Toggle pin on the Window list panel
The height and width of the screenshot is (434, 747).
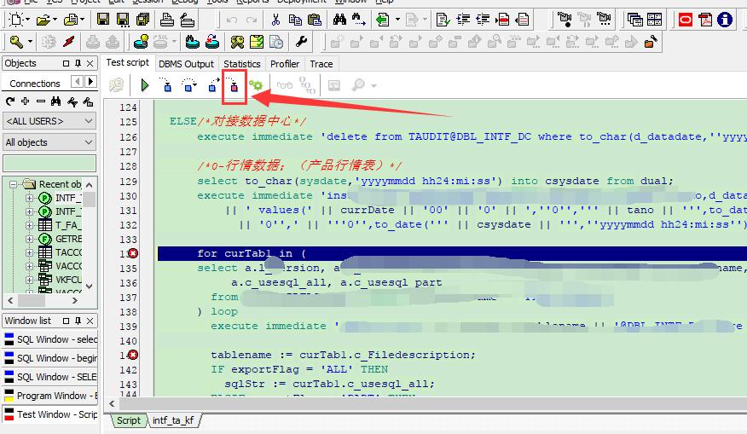(x=78, y=321)
